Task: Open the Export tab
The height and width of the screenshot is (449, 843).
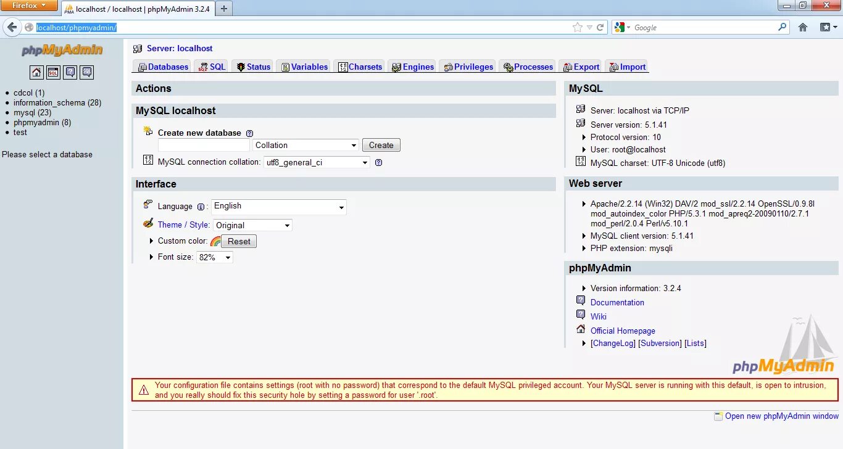Action: (580, 67)
